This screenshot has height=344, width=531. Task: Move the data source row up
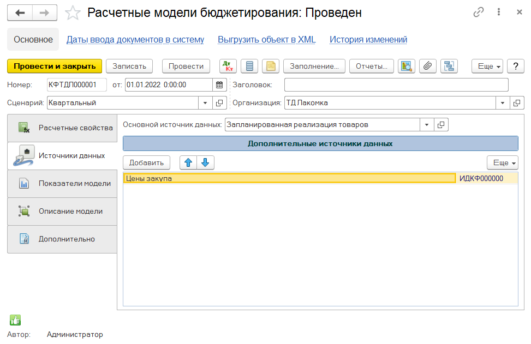pyautogui.click(x=188, y=162)
